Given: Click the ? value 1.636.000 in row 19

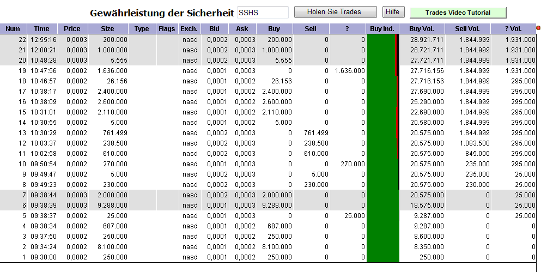Looking at the screenshot, I should [x=350, y=71].
